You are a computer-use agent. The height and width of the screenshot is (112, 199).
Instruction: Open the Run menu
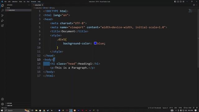(28, 2)
